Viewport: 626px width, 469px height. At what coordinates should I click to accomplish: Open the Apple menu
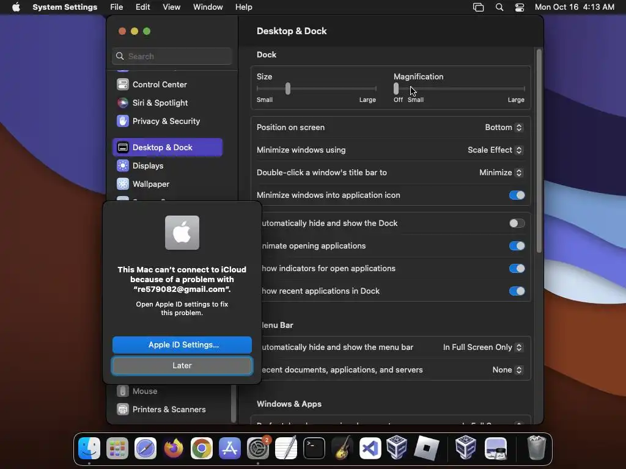pyautogui.click(x=16, y=7)
